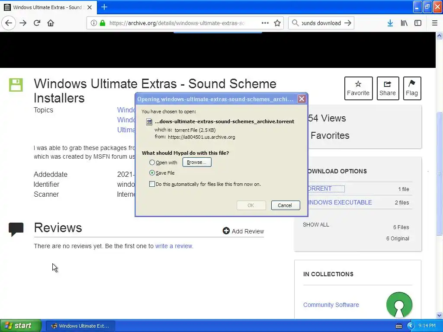The width and height of the screenshot is (443, 332).
Task: Select the Windows Ultimate Ext taskbar button
Action: point(80,326)
